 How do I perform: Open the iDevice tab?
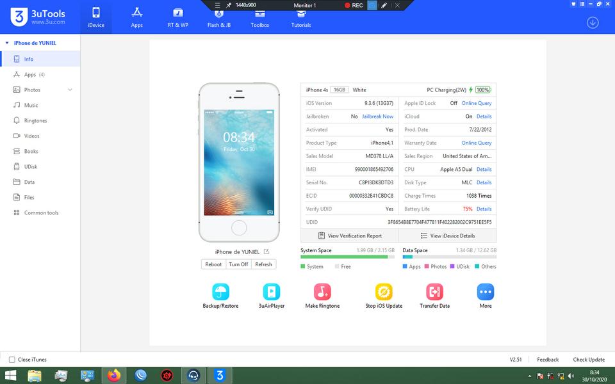point(95,17)
